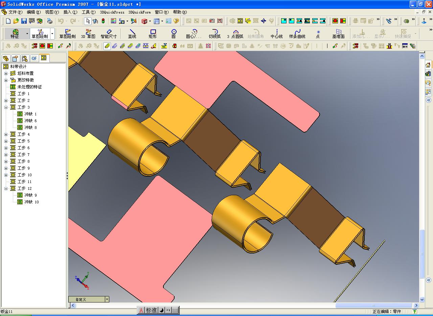433x316 pixels.
Task: Toggle the Select arrow cursor tool
Action: point(88,21)
